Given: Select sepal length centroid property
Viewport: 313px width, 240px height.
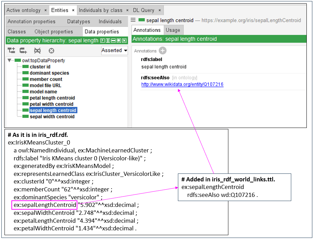Looking at the screenshot, I should click(53, 110).
